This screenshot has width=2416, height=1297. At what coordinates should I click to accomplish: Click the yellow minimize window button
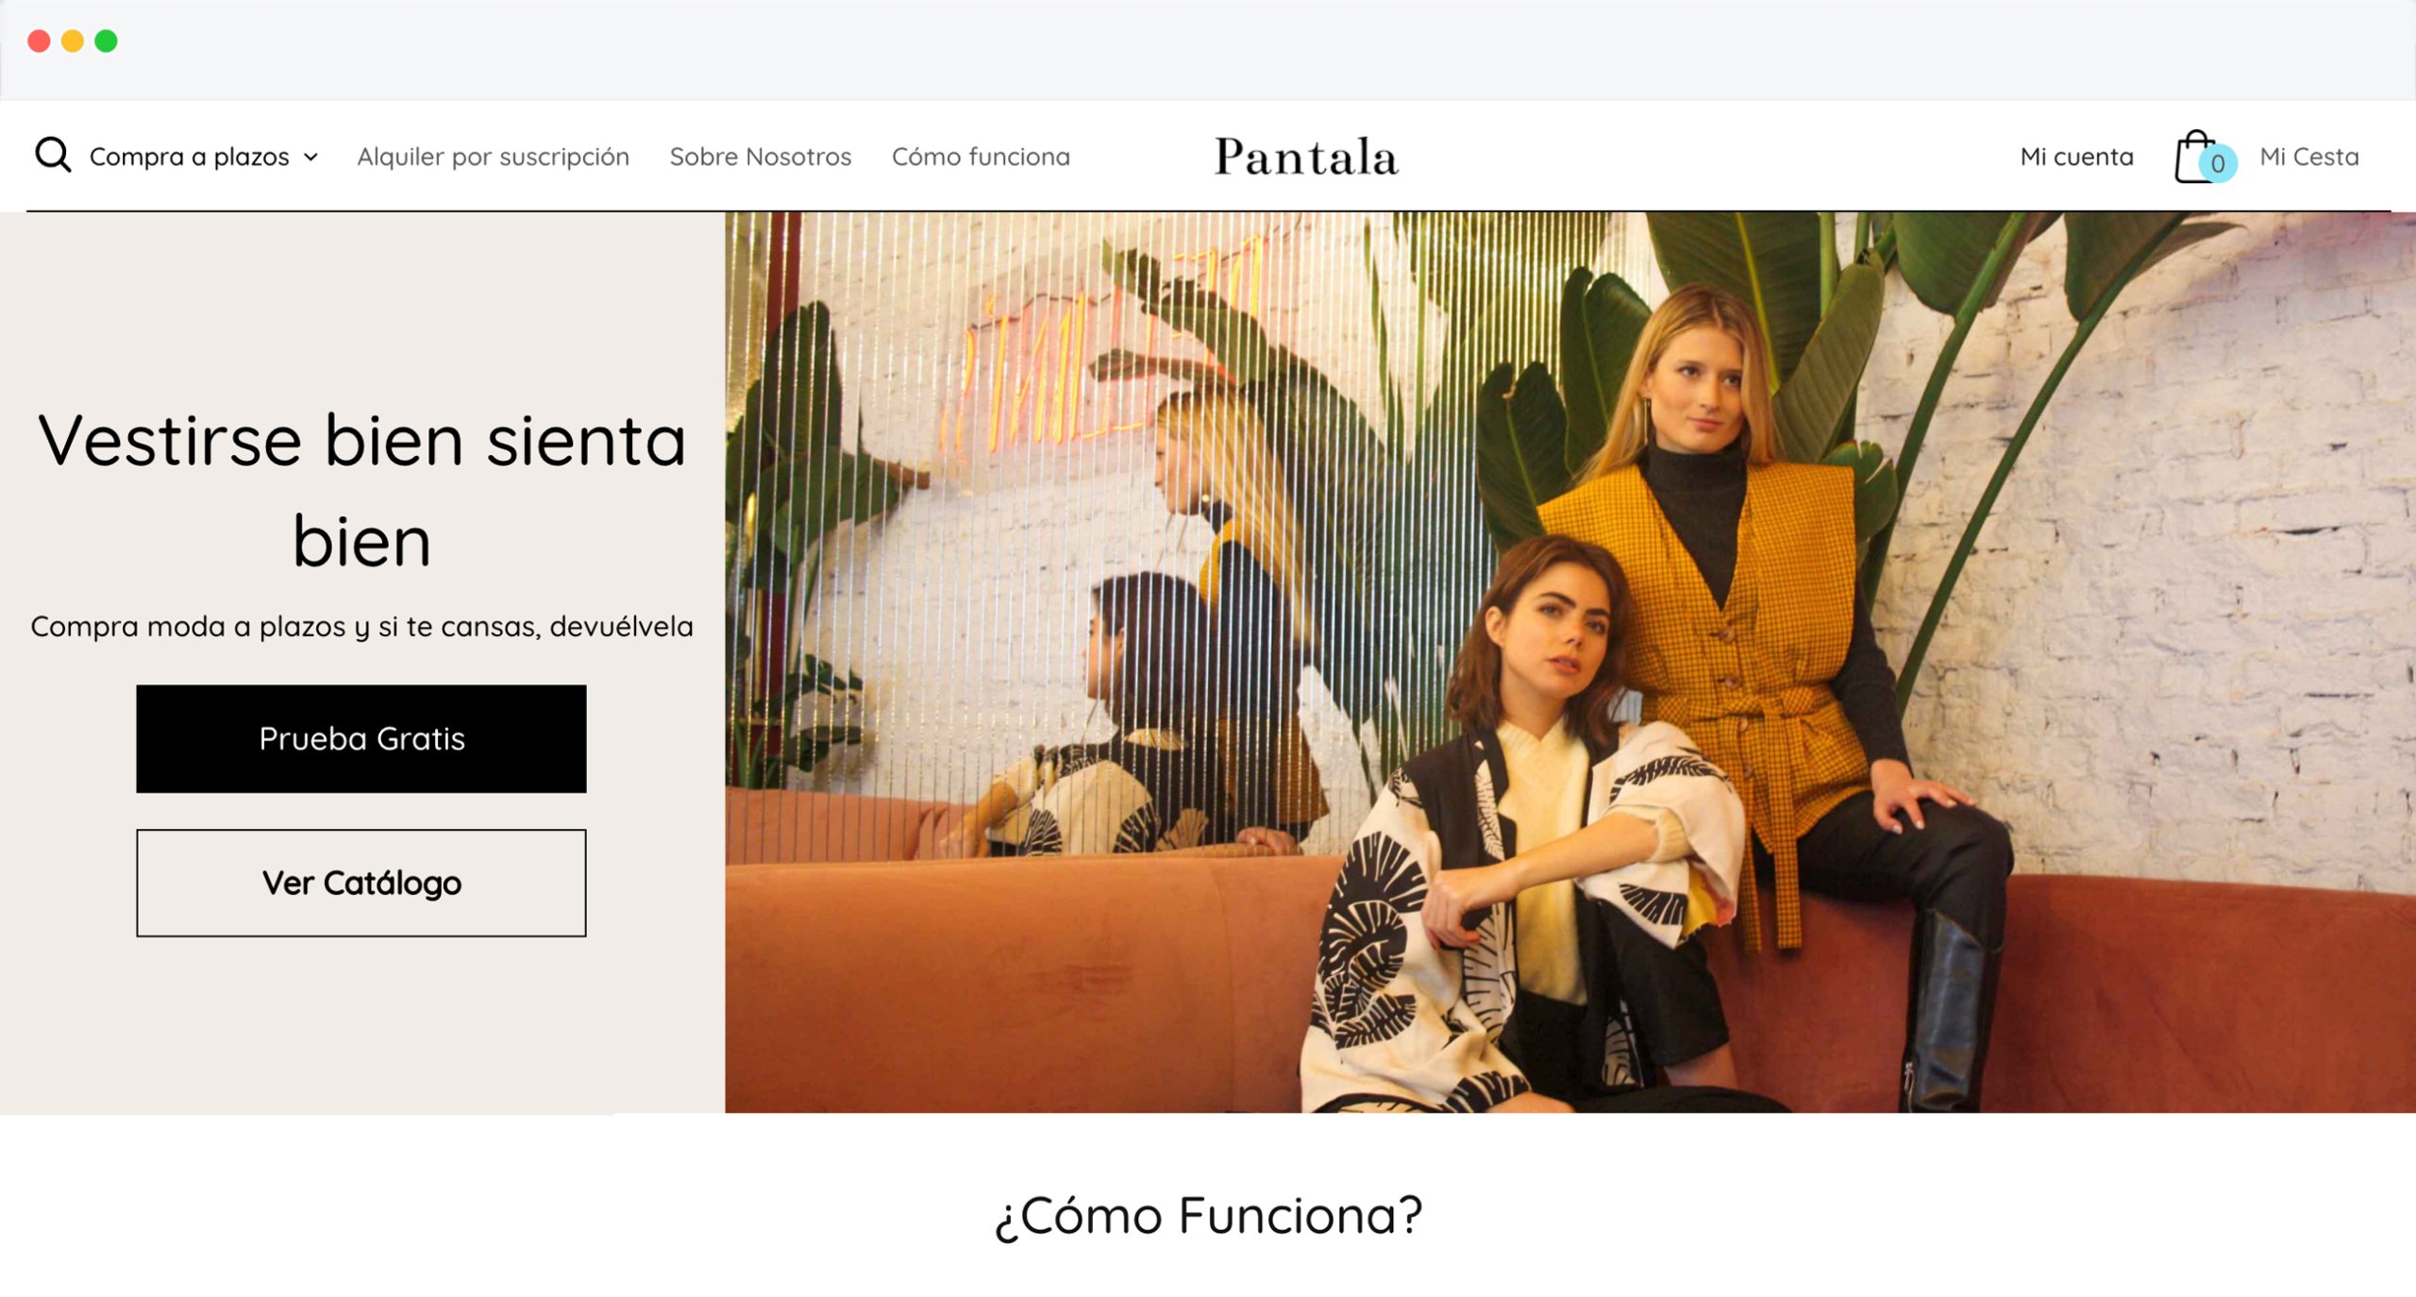[x=73, y=41]
